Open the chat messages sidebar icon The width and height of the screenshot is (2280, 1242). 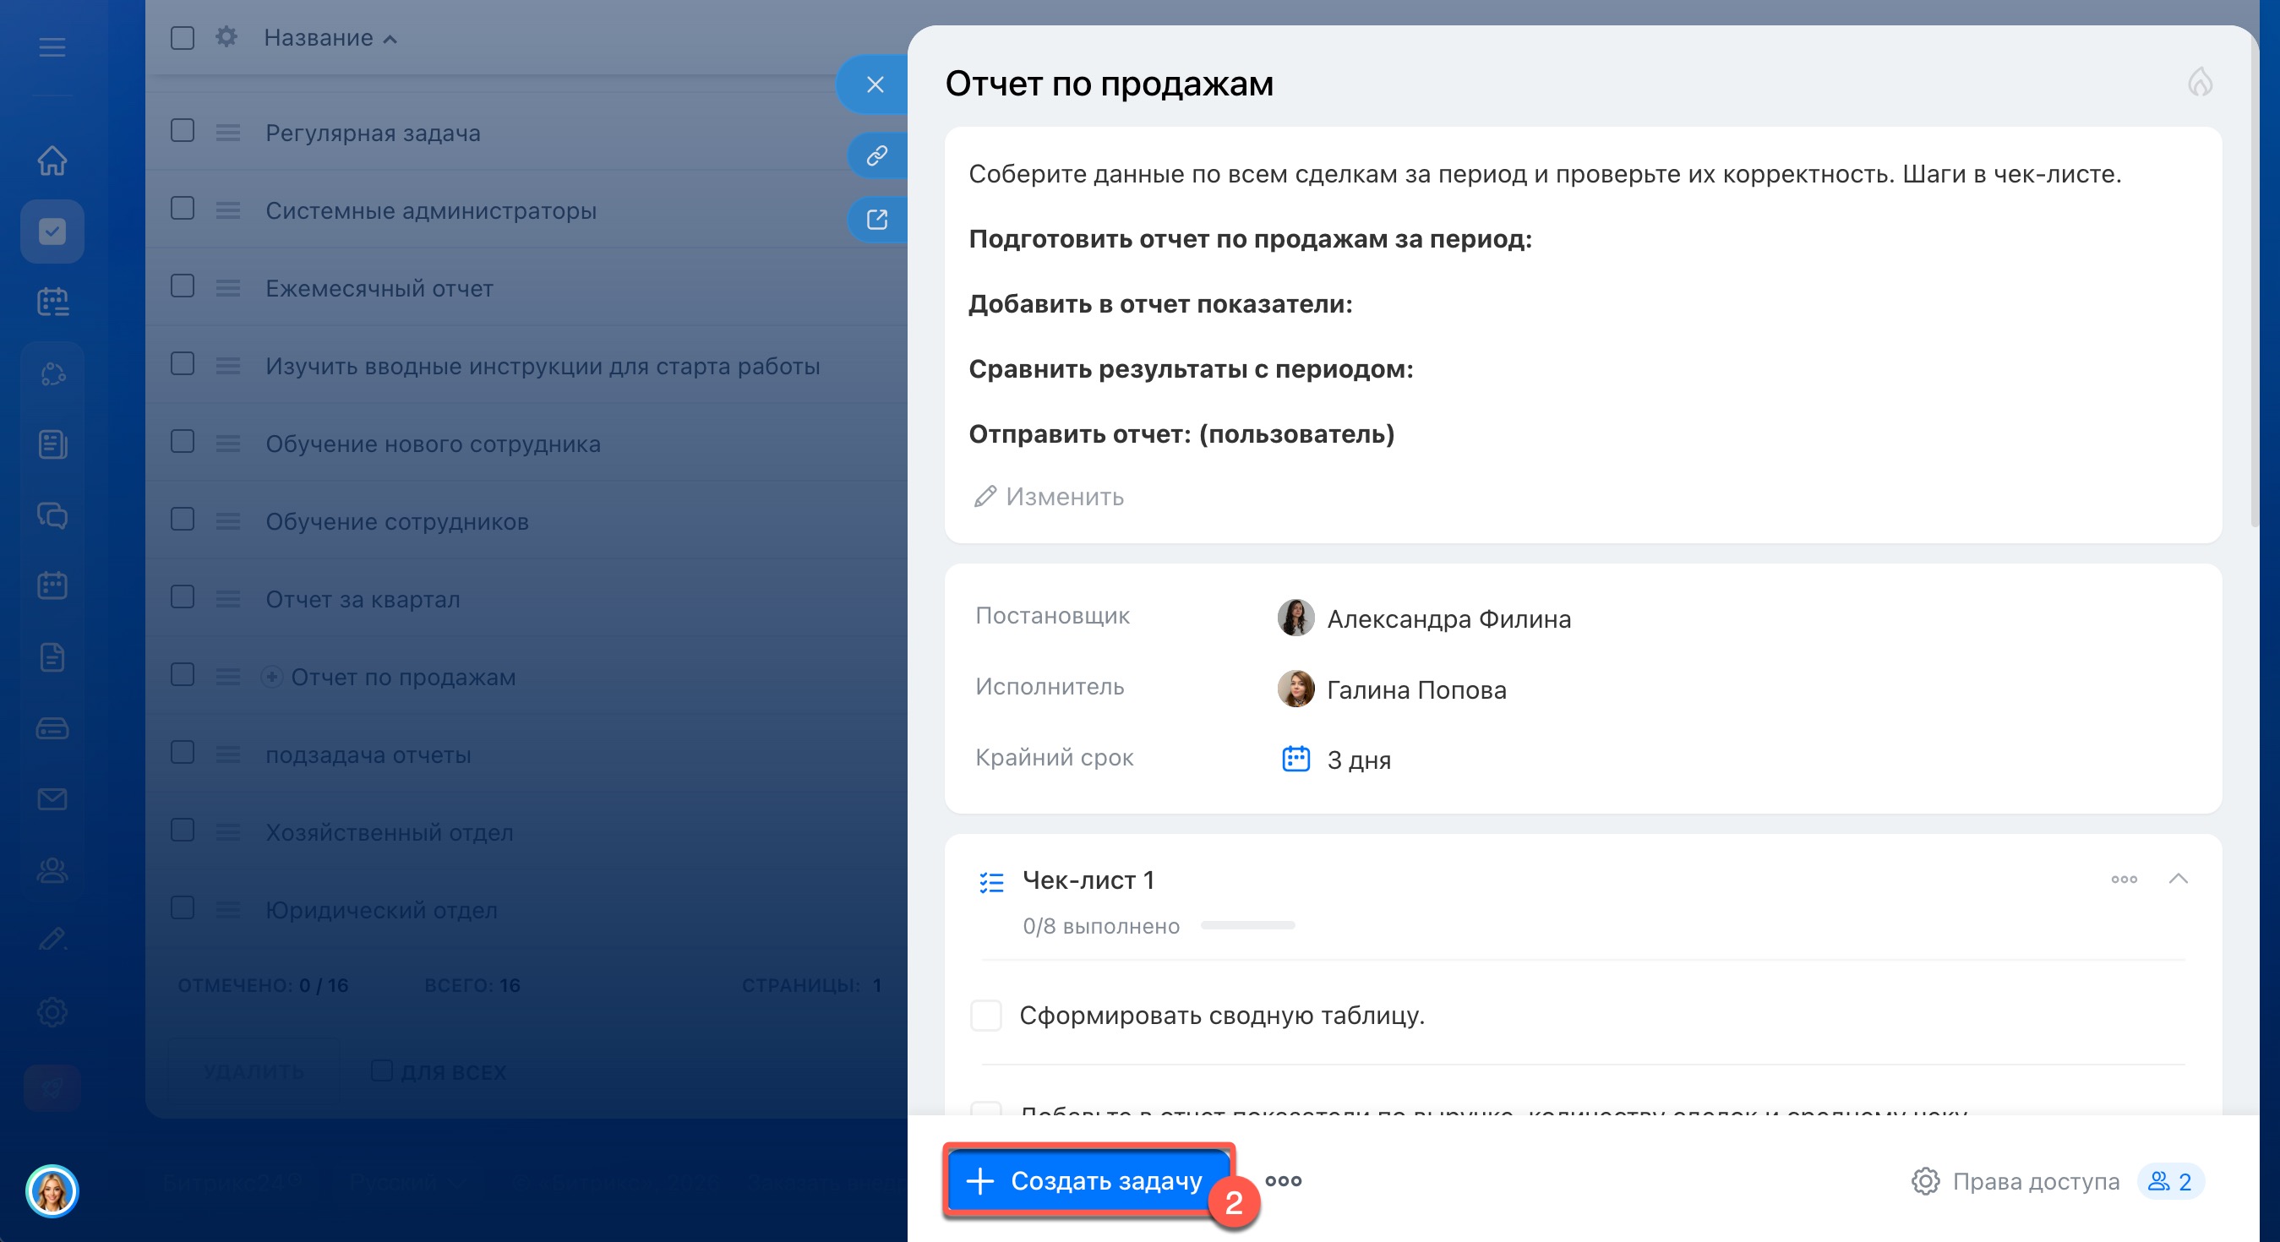click(x=52, y=515)
